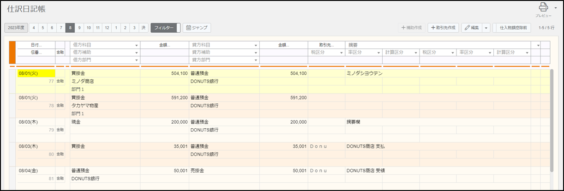Viewport: 564px width, 191px height.
Task: Click the 金融 badge on entry 79
Action: click(x=60, y=130)
